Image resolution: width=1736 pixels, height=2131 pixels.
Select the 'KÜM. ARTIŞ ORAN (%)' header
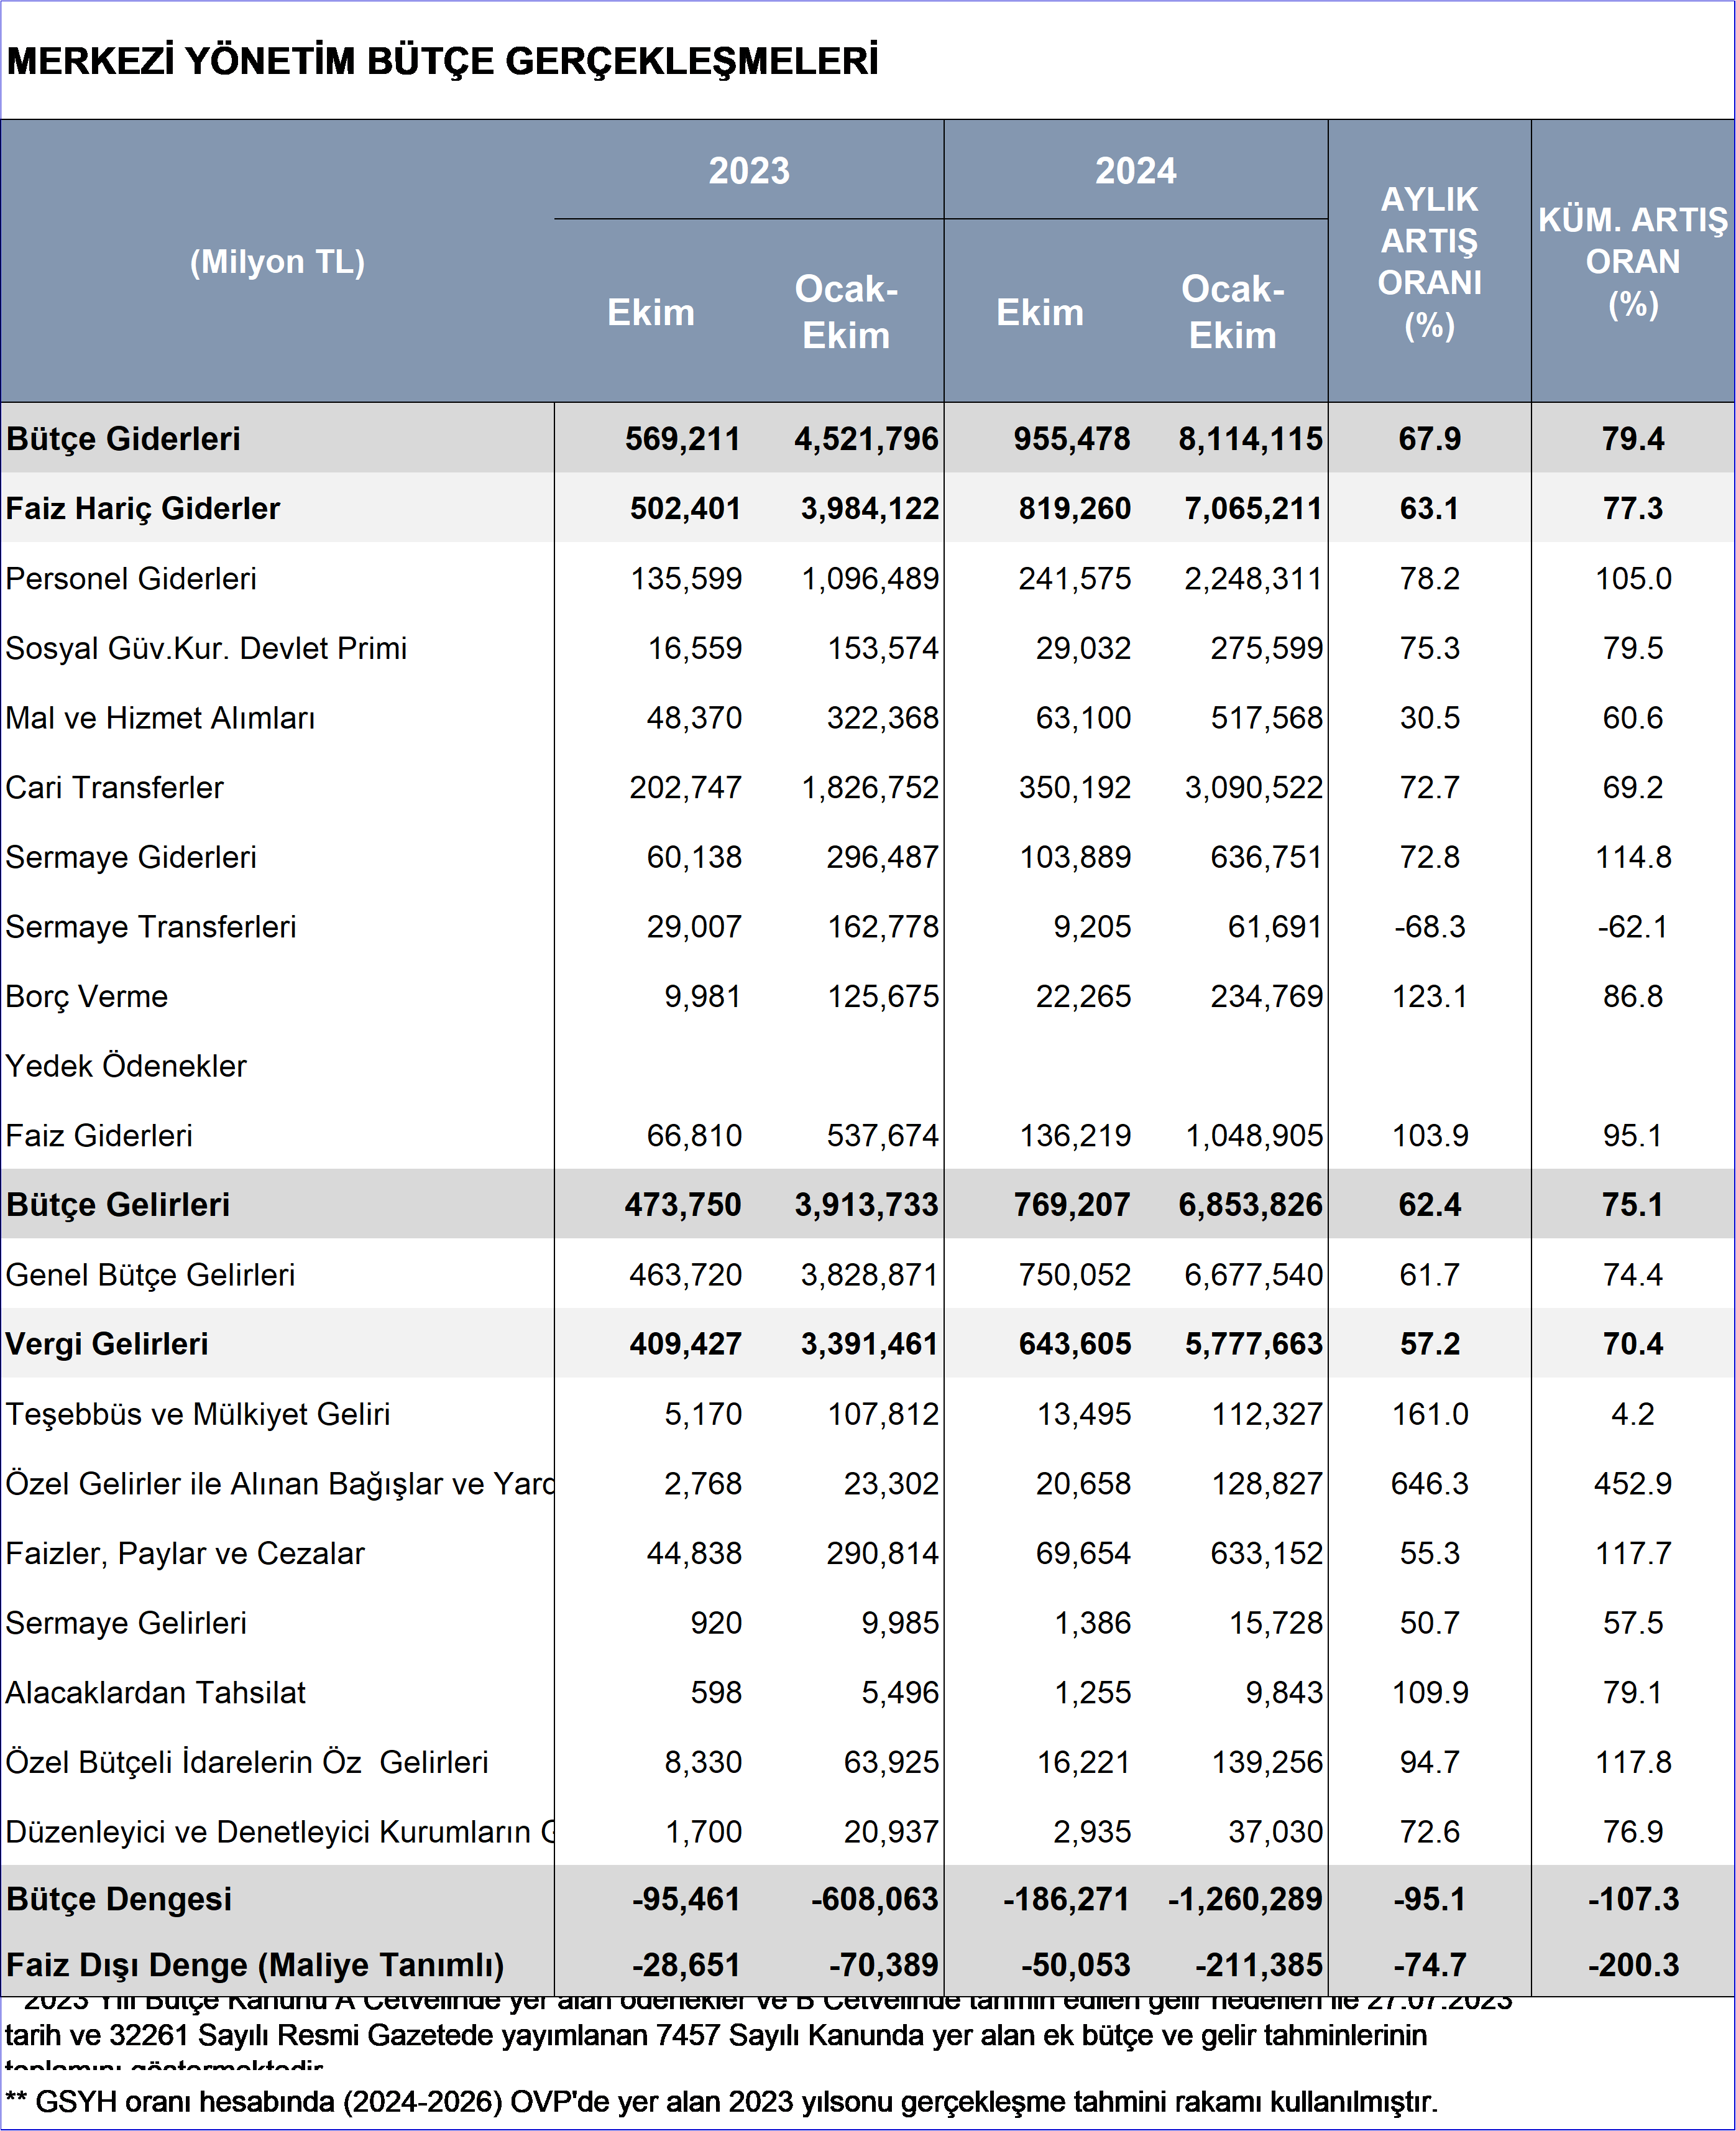[x=1633, y=262]
